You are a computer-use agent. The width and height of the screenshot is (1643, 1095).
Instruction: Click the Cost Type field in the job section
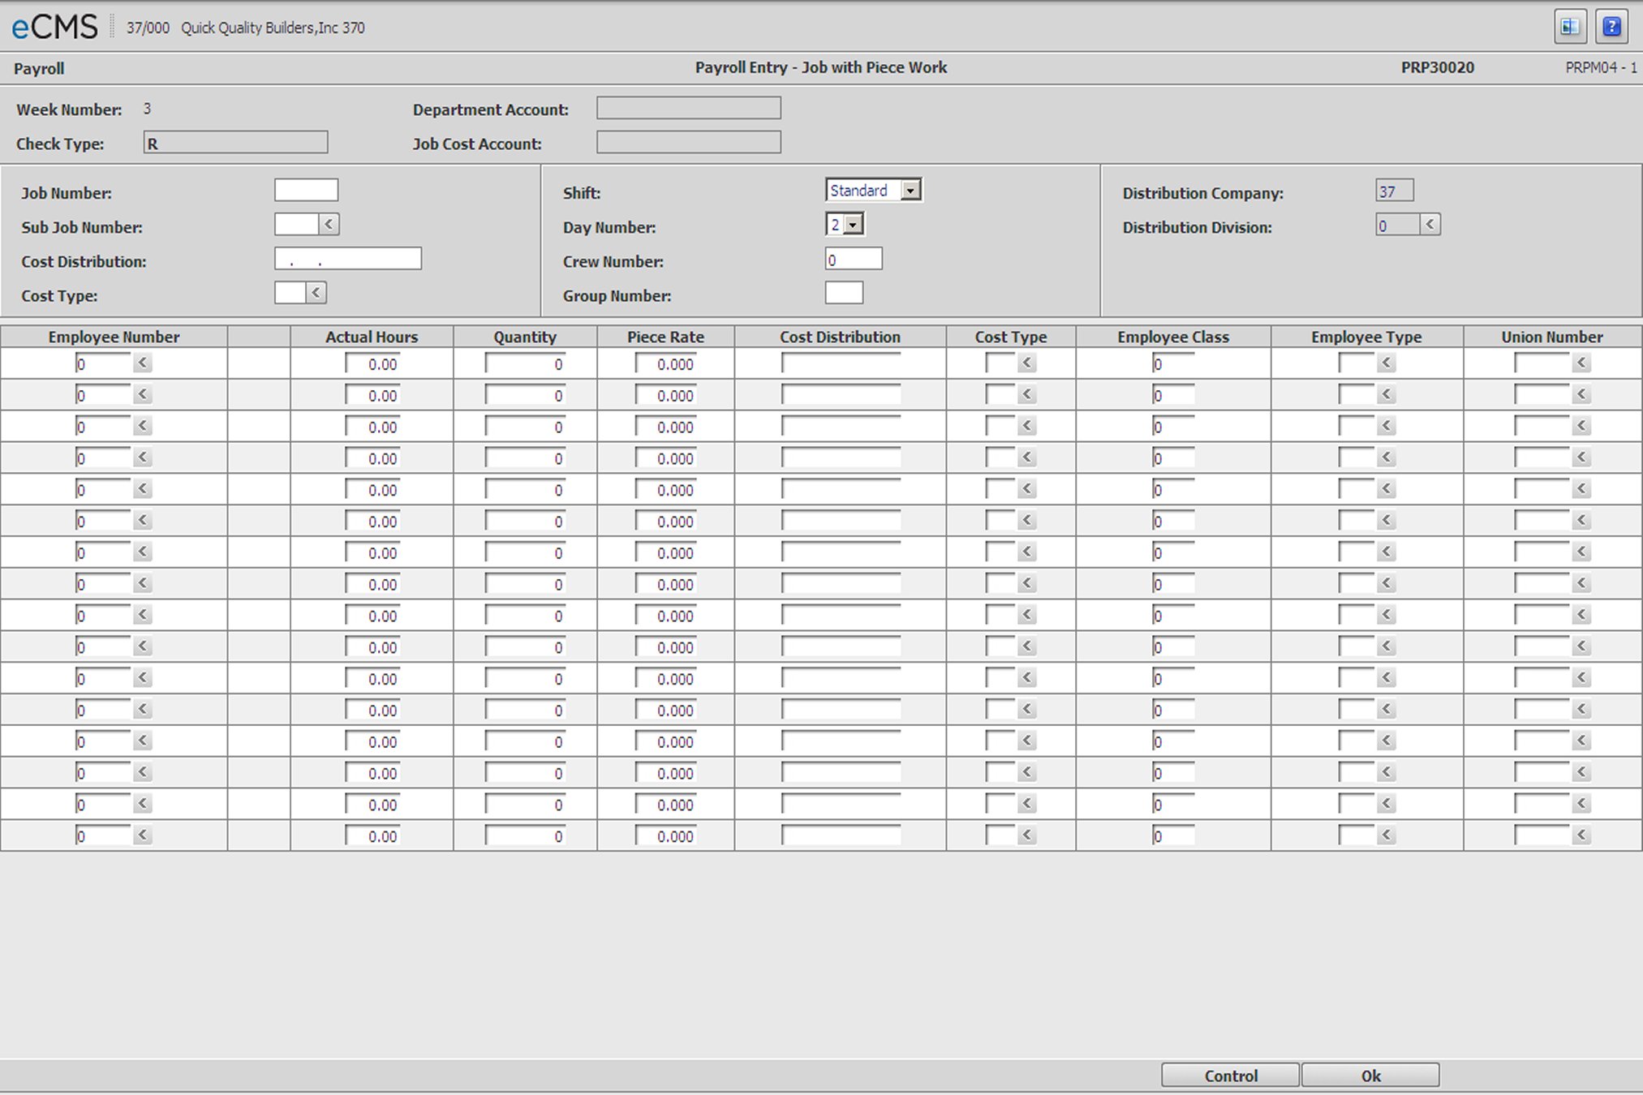pyautogui.click(x=290, y=293)
